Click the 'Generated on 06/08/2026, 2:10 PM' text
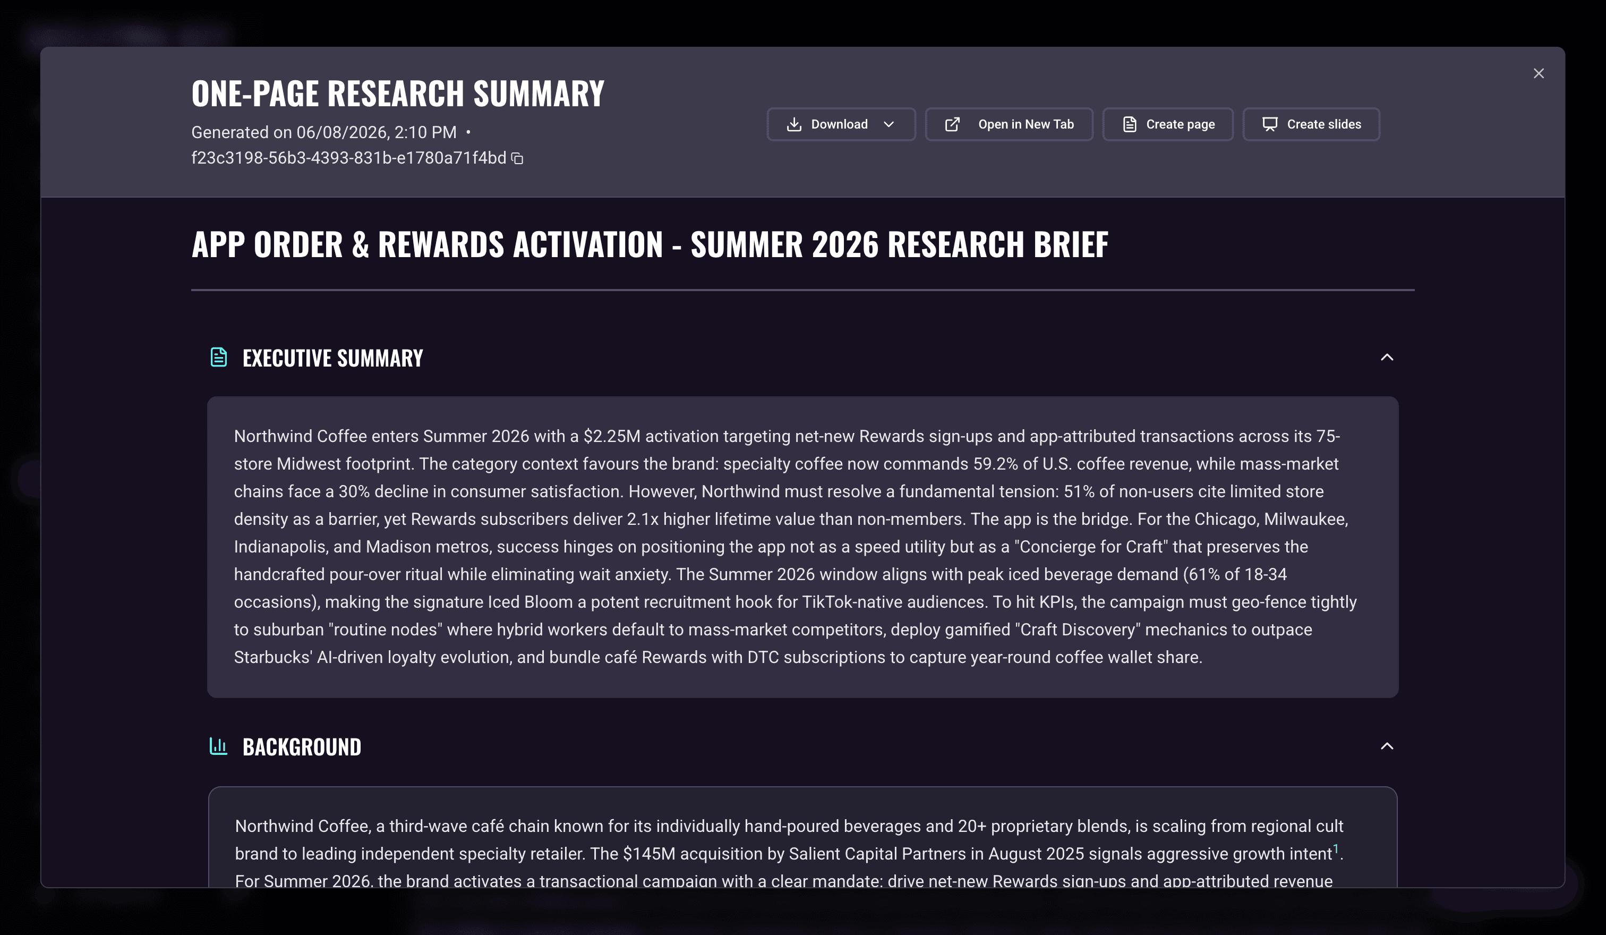 (x=324, y=133)
